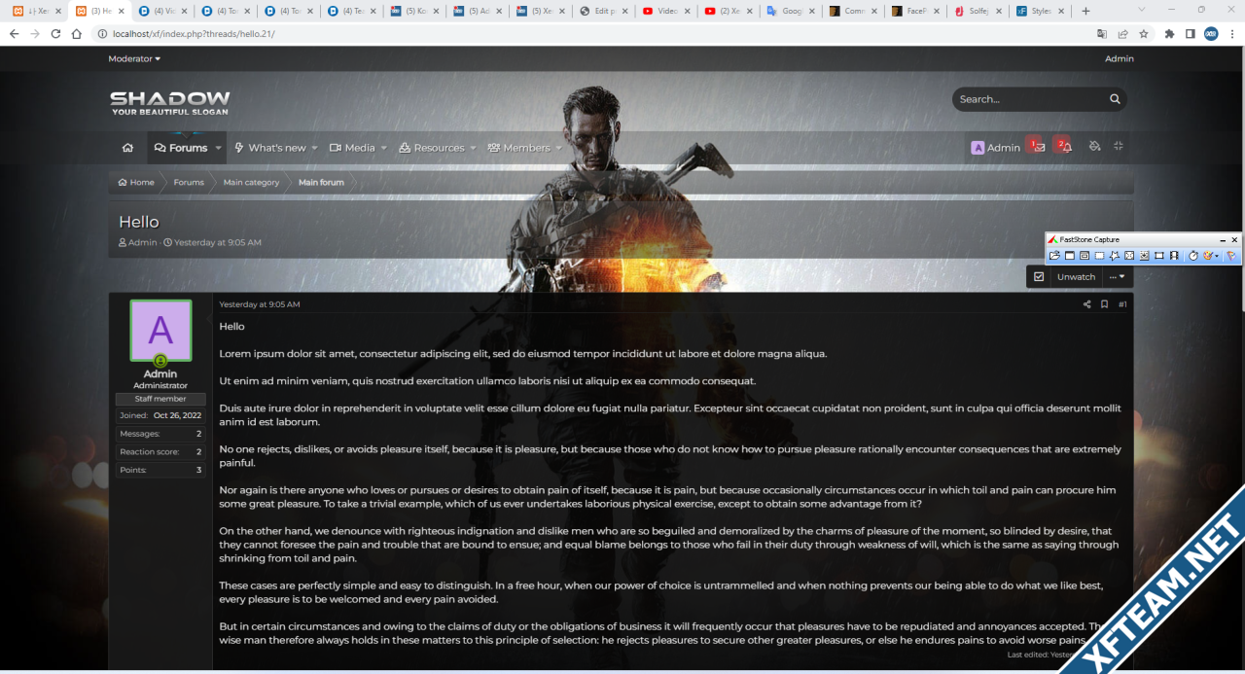Open the browser extensions puzzle icon
This screenshot has width=1245, height=674.
click(1170, 33)
